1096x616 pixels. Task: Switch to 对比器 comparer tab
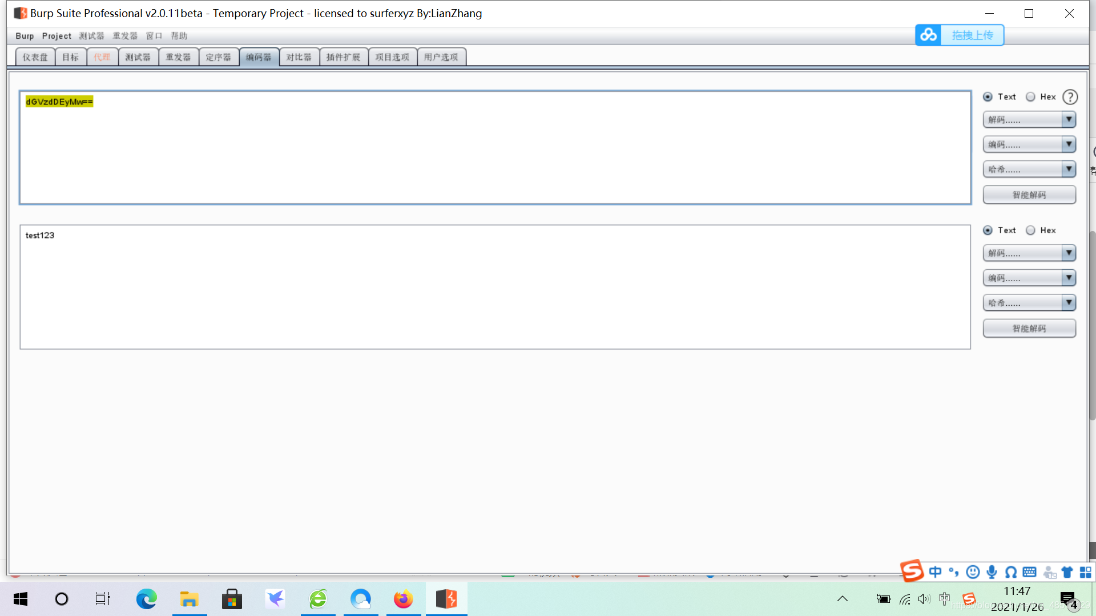(299, 57)
